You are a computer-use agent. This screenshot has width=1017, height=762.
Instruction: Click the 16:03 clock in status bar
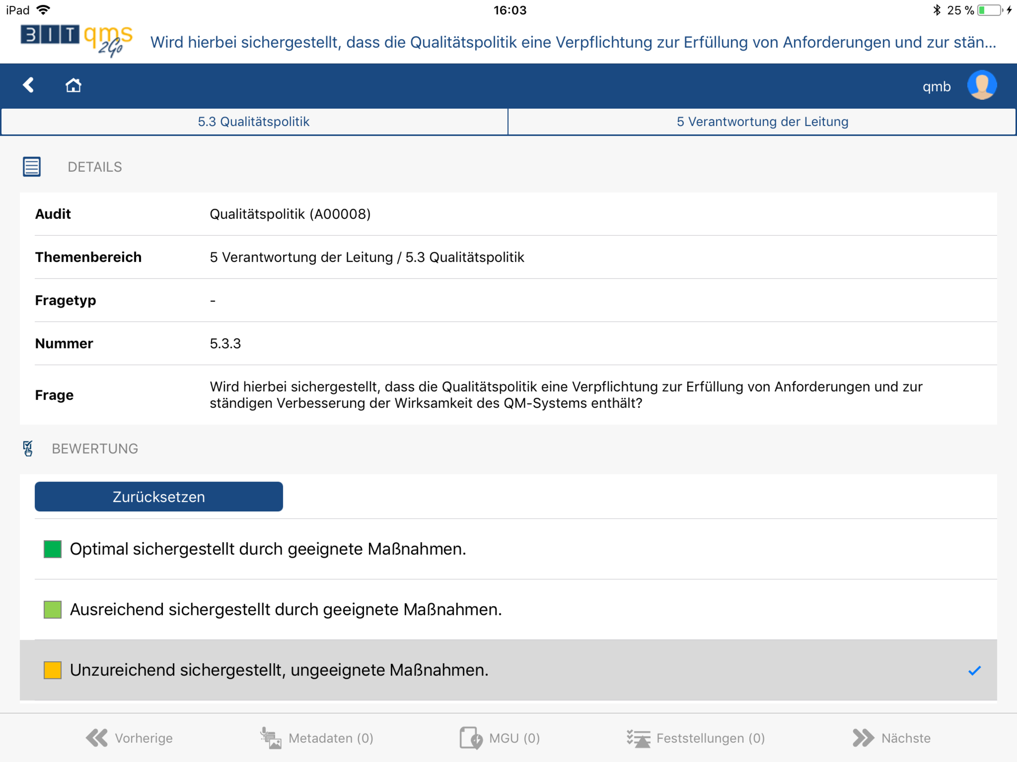click(510, 10)
